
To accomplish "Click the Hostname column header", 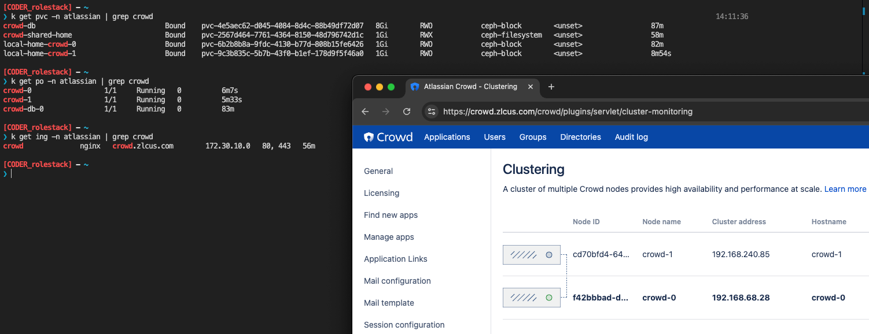I will click(x=829, y=222).
